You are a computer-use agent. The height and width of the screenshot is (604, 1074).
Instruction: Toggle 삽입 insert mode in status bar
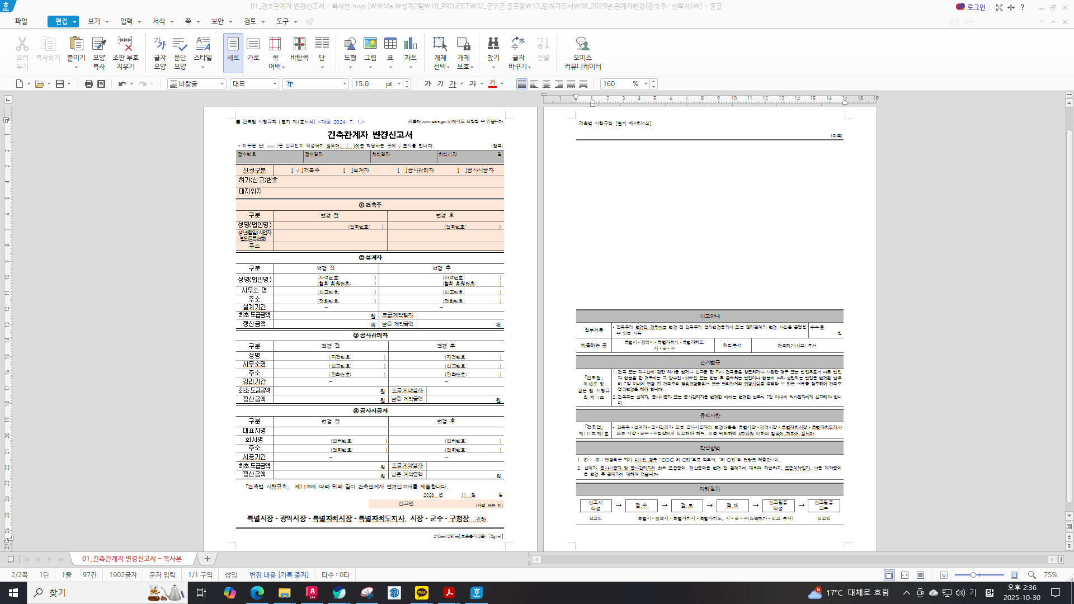coord(231,575)
